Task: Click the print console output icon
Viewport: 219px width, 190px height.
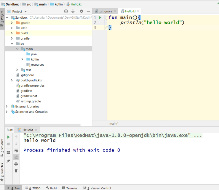Action: tap(16, 164)
